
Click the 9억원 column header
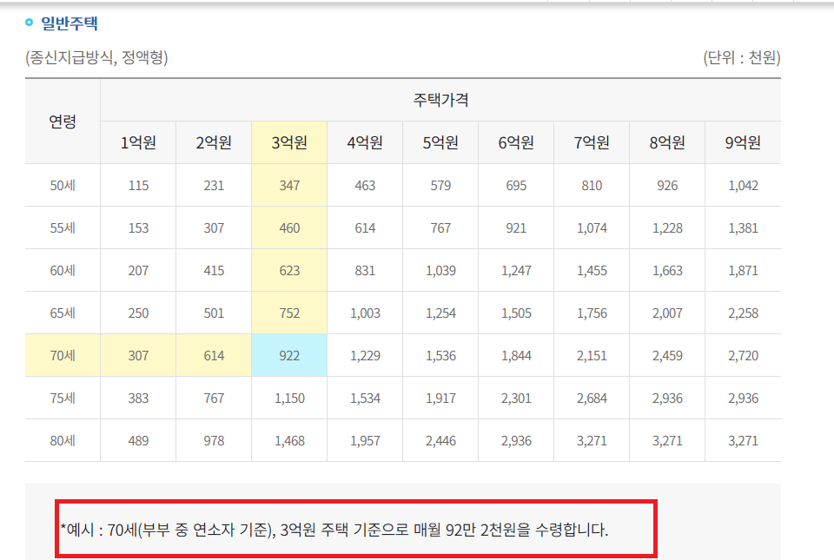point(743,142)
